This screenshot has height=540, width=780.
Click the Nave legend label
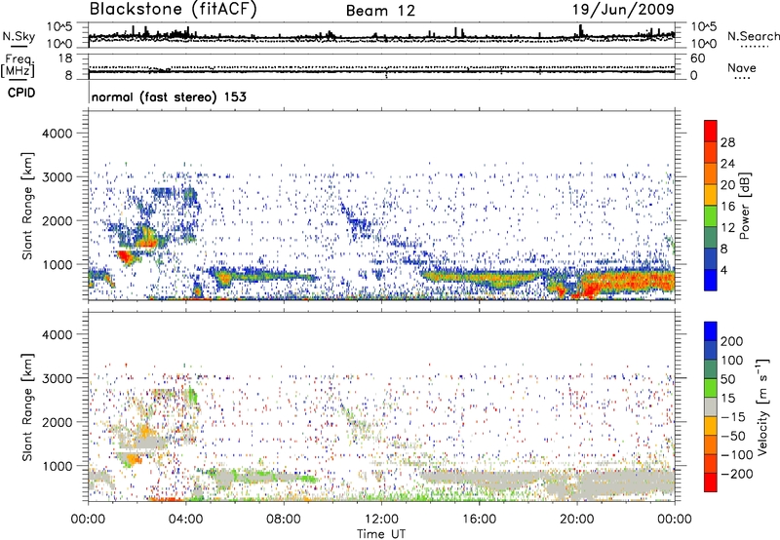point(741,67)
